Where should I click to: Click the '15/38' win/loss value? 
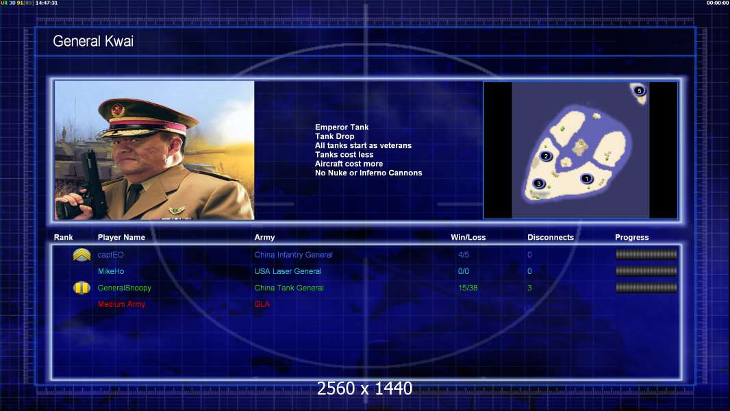(x=468, y=288)
